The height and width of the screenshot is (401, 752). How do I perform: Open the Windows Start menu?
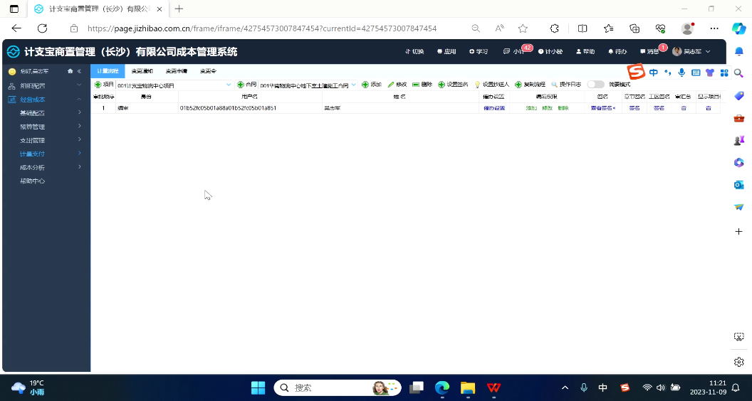258,387
